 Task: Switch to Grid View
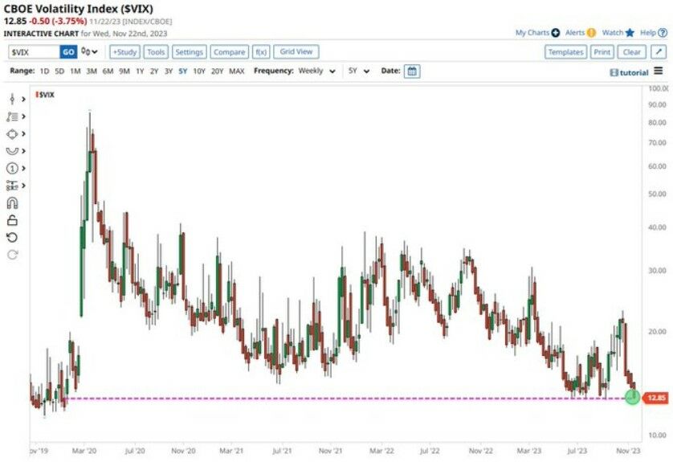296,51
